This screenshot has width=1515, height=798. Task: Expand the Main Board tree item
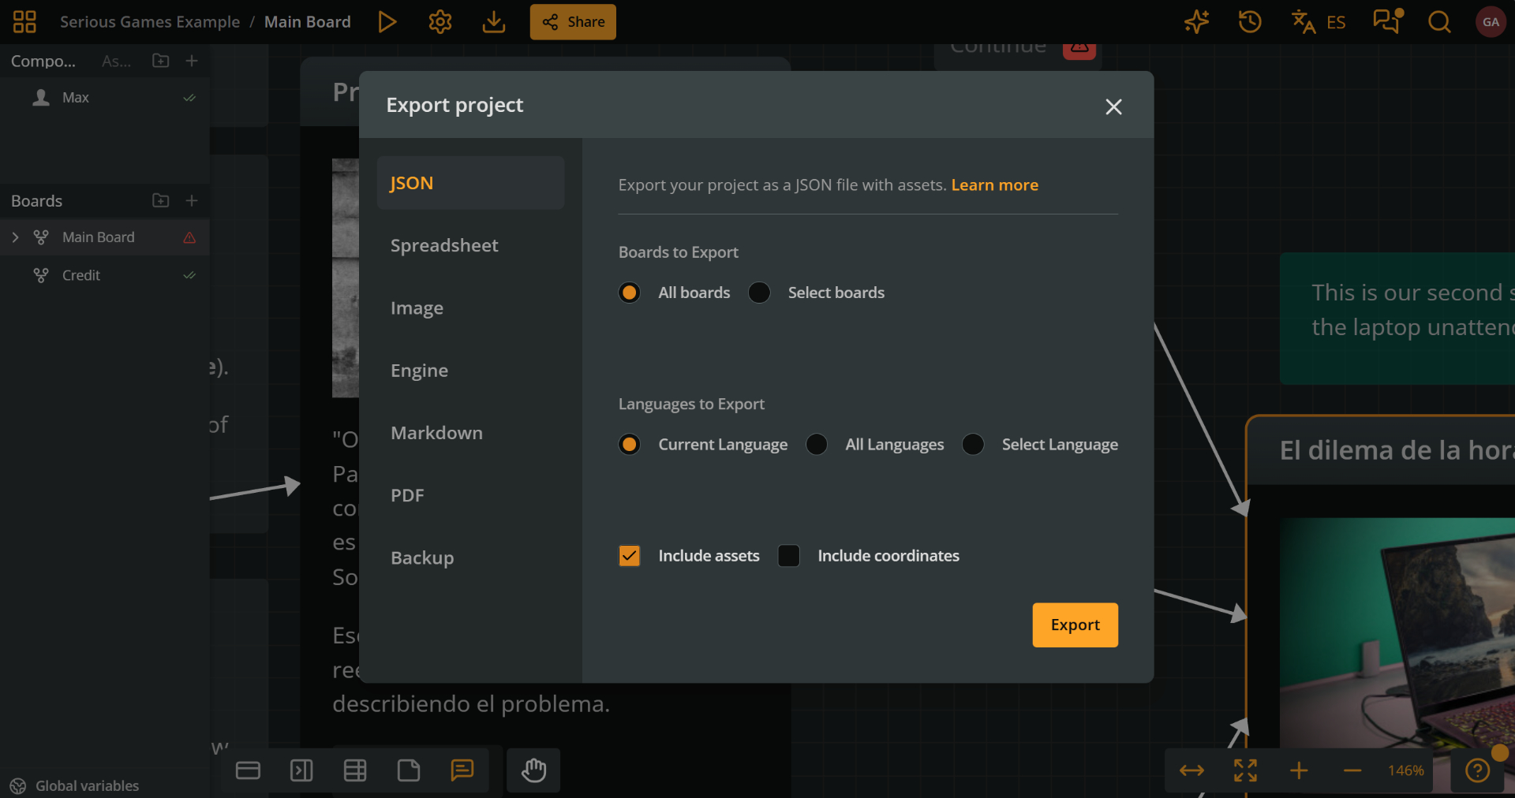pos(16,237)
